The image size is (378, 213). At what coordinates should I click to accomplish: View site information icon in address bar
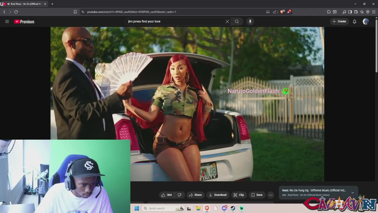[83, 12]
